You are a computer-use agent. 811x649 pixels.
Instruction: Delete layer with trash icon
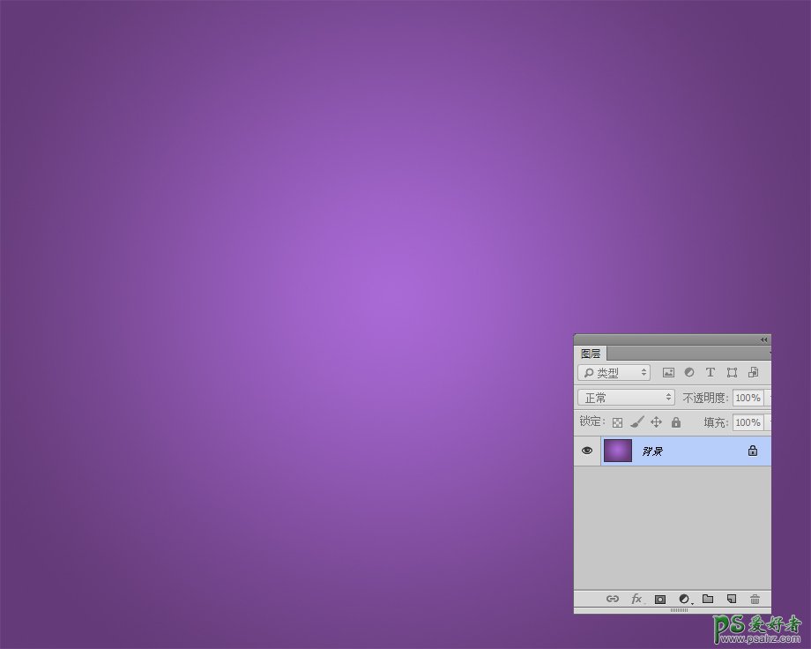[755, 600]
